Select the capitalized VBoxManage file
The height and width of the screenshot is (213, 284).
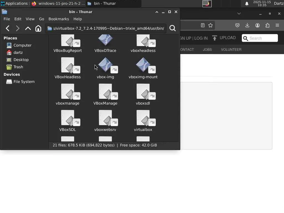click(x=108, y=92)
